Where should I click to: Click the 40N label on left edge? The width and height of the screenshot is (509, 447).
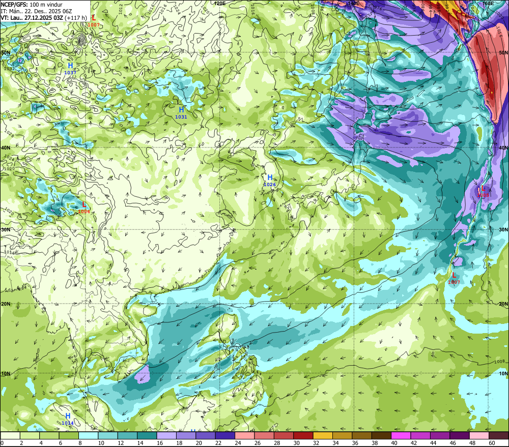(6, 147)
